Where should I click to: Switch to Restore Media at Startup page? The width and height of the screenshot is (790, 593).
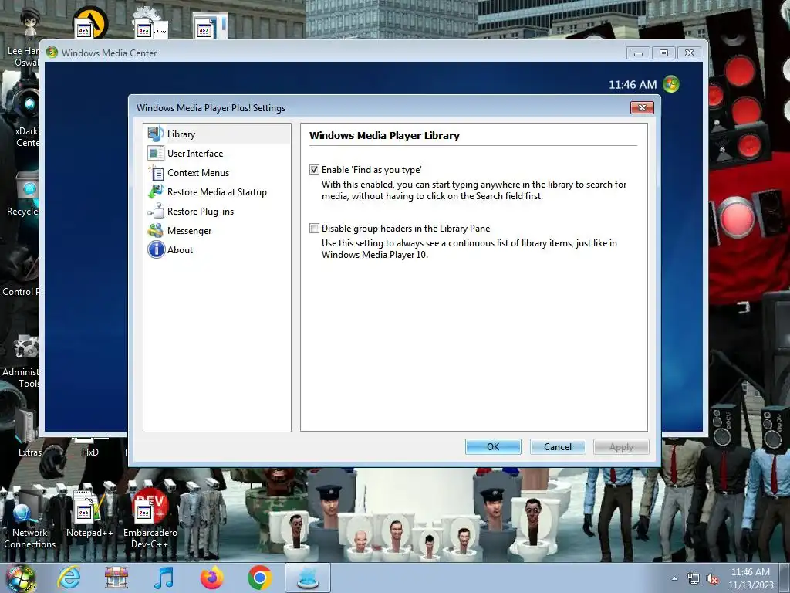pos(217,192)
